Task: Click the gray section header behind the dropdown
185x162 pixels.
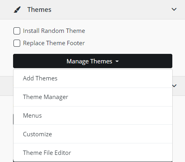Action: coord(179,86)
